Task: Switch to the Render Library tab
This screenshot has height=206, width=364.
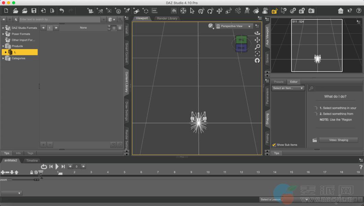Action: click(167, 18)
